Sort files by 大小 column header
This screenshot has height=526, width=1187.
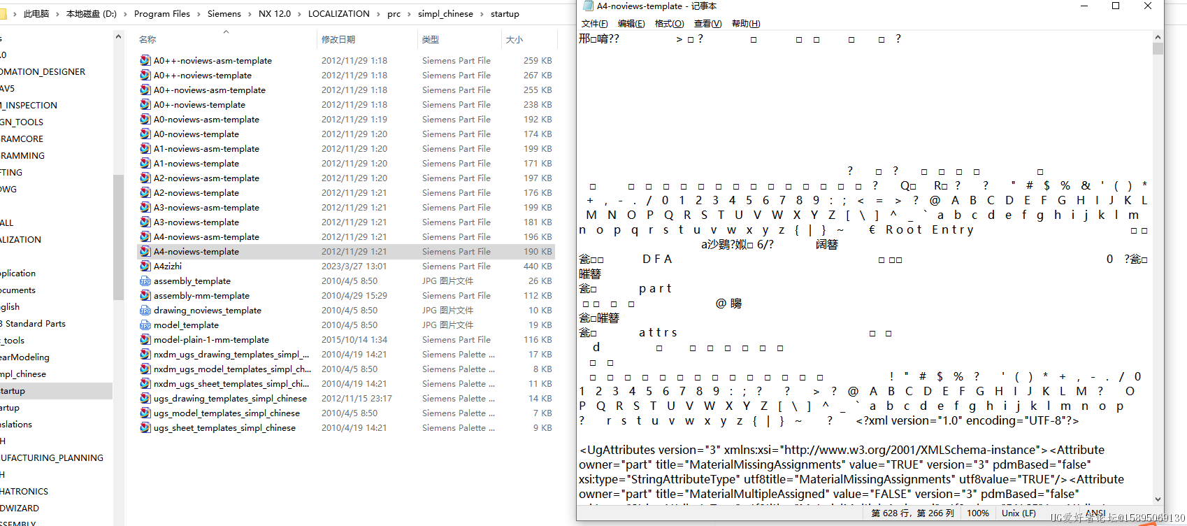[x=515, y=40]
